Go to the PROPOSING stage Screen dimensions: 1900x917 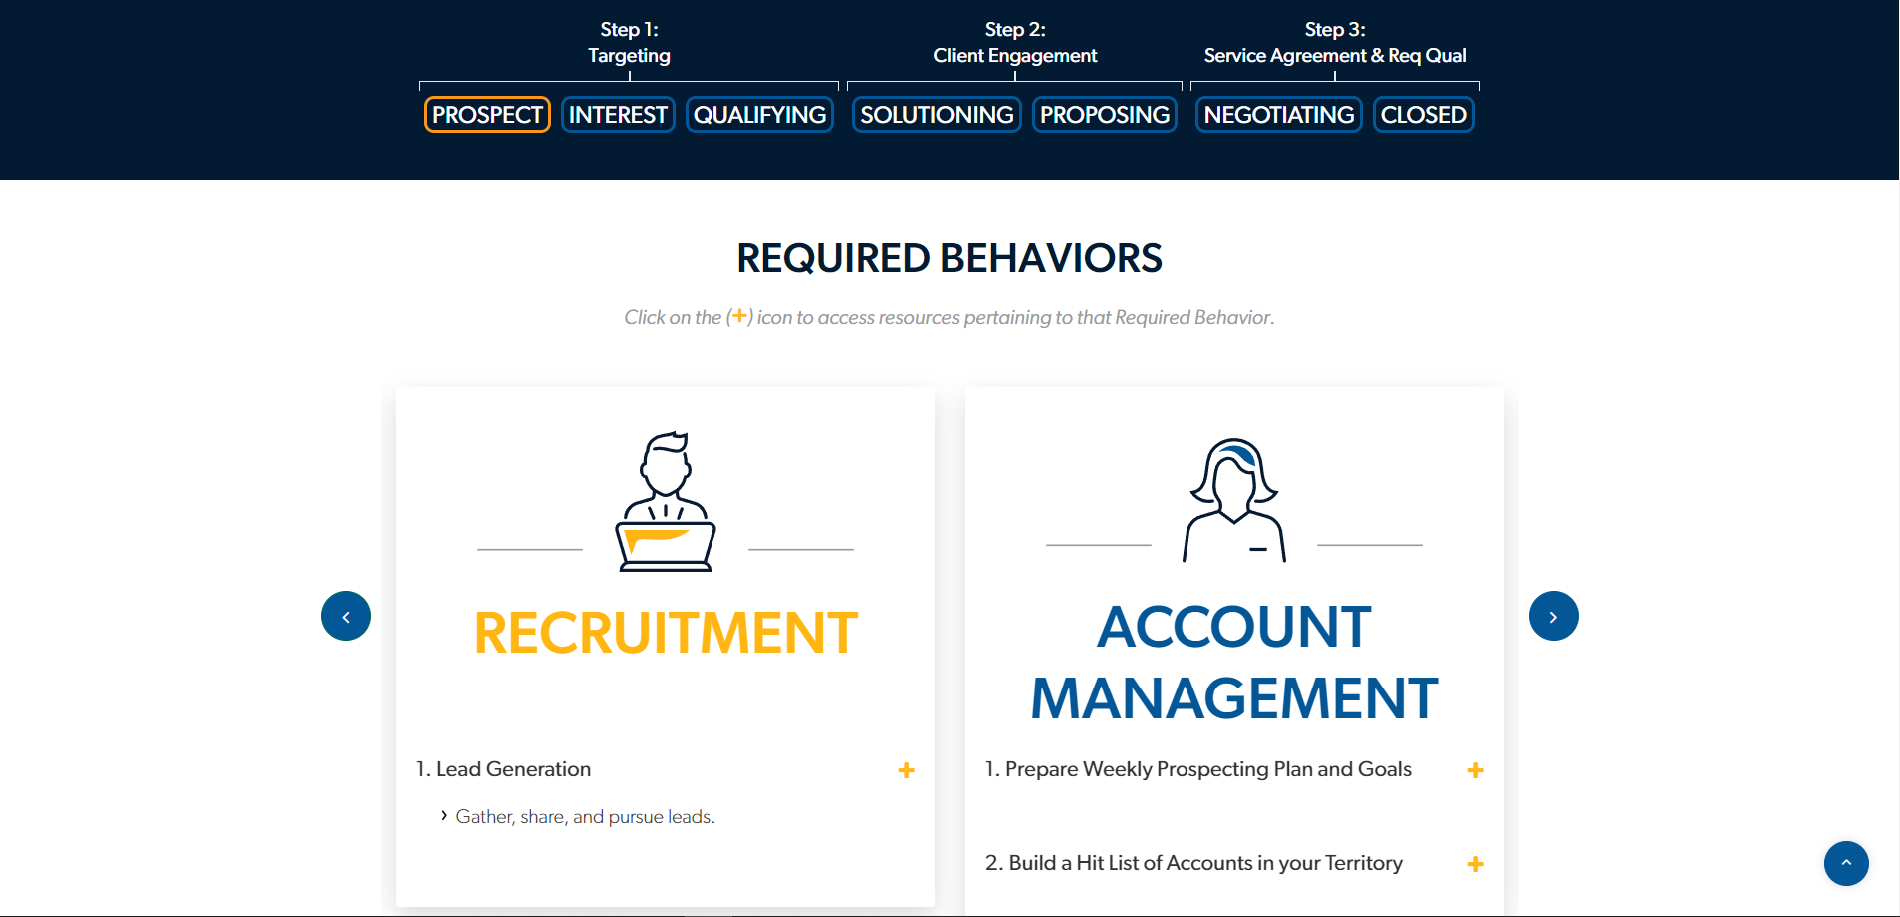1104,115
